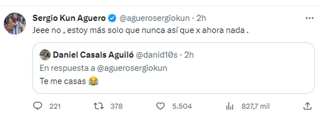Click the reply speech bubble icon

coord(38,106)
